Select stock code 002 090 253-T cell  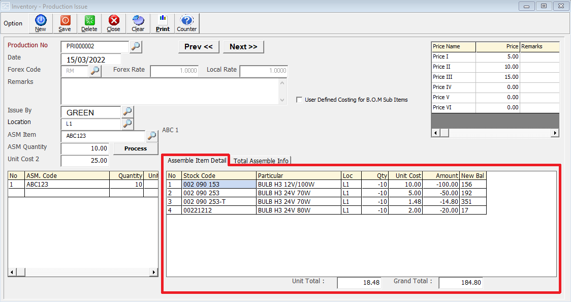coord(219,201)
